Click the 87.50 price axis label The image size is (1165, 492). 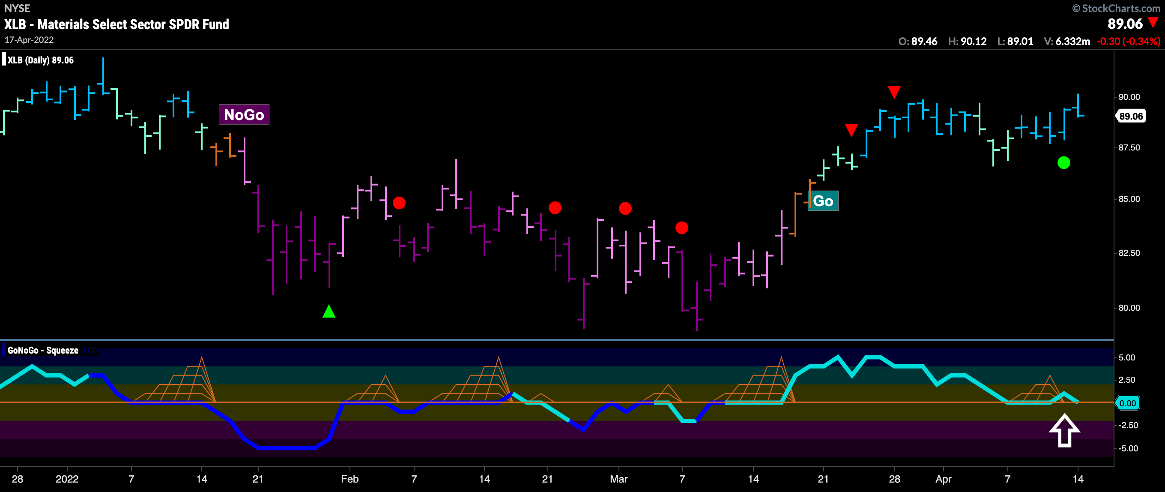click(x=1129, y=147)
